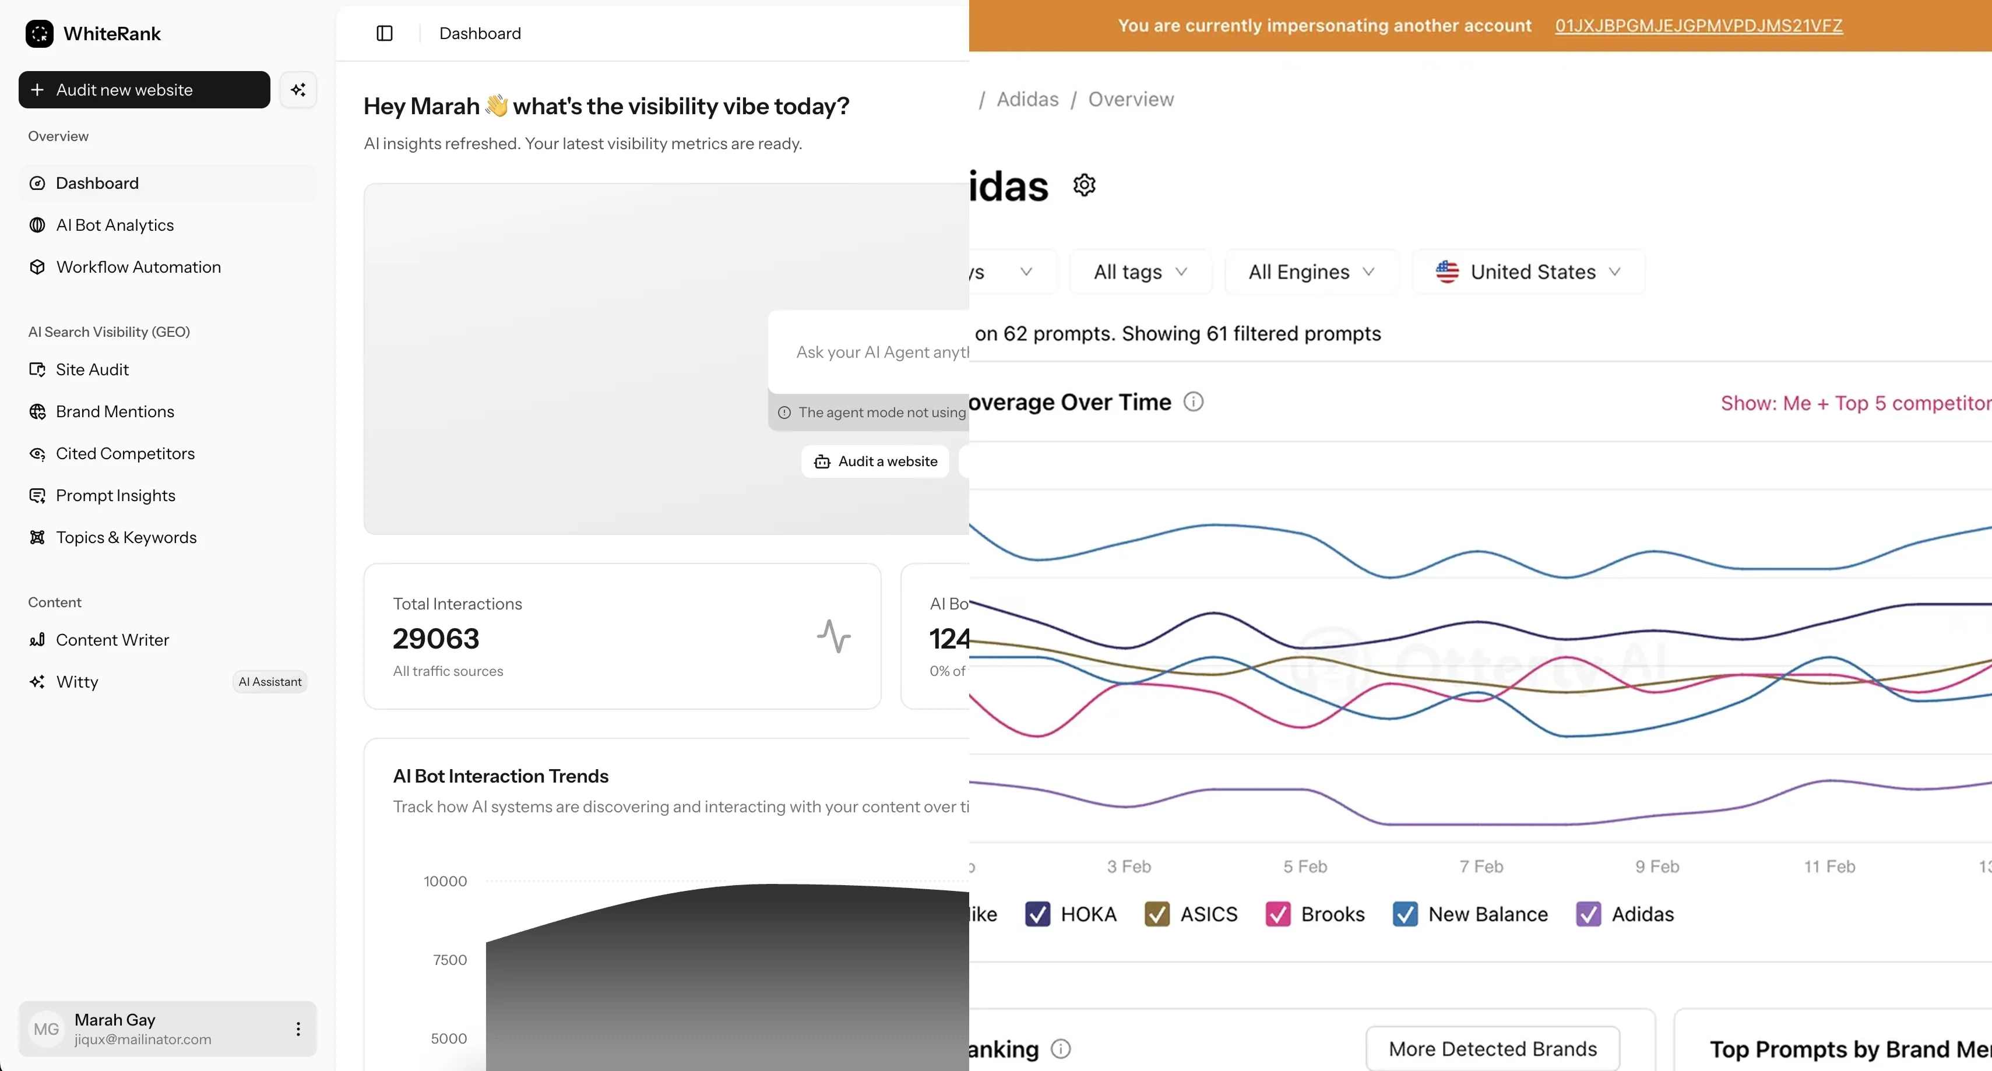
Task: Open Prompt Insights menu item
Action: click(168, 496)
